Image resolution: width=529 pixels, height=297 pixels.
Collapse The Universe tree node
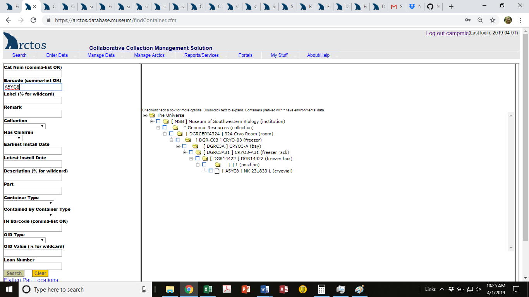click(145, 115)
